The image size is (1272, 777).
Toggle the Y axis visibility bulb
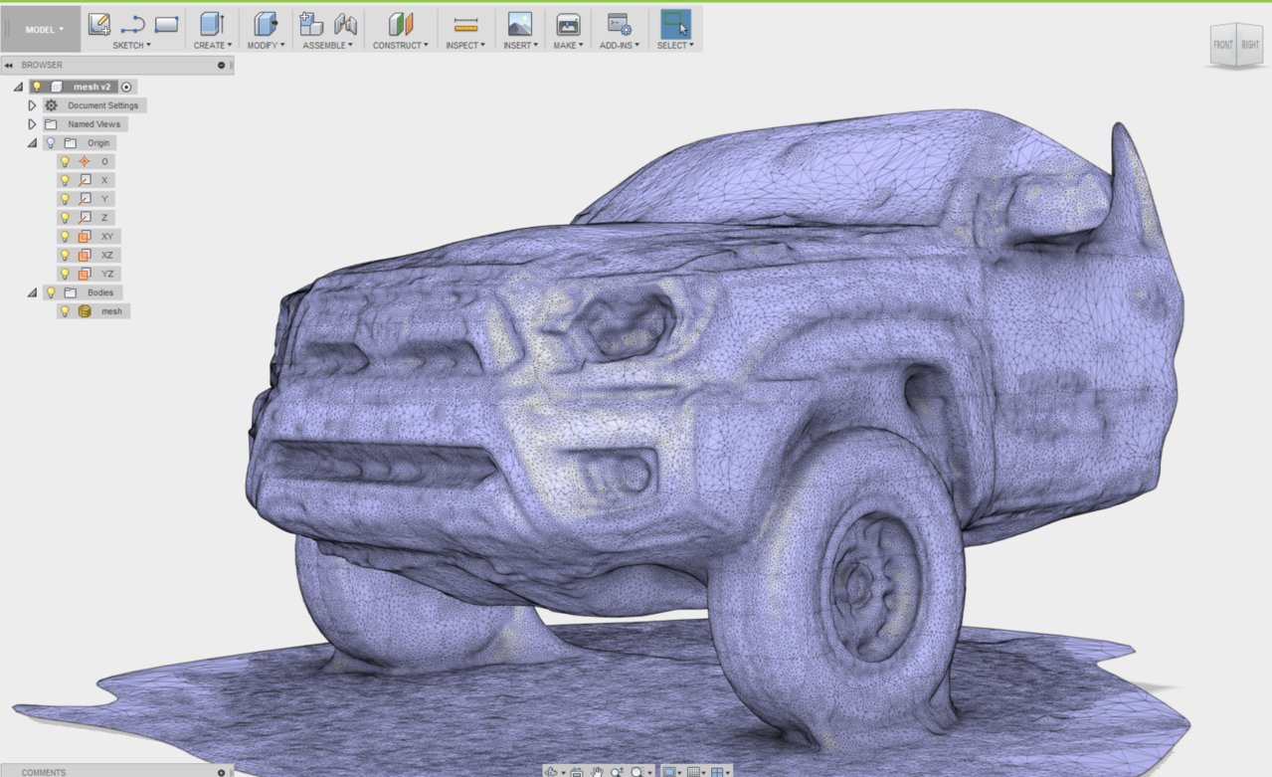pyautogui.click(x=65, y=199)
